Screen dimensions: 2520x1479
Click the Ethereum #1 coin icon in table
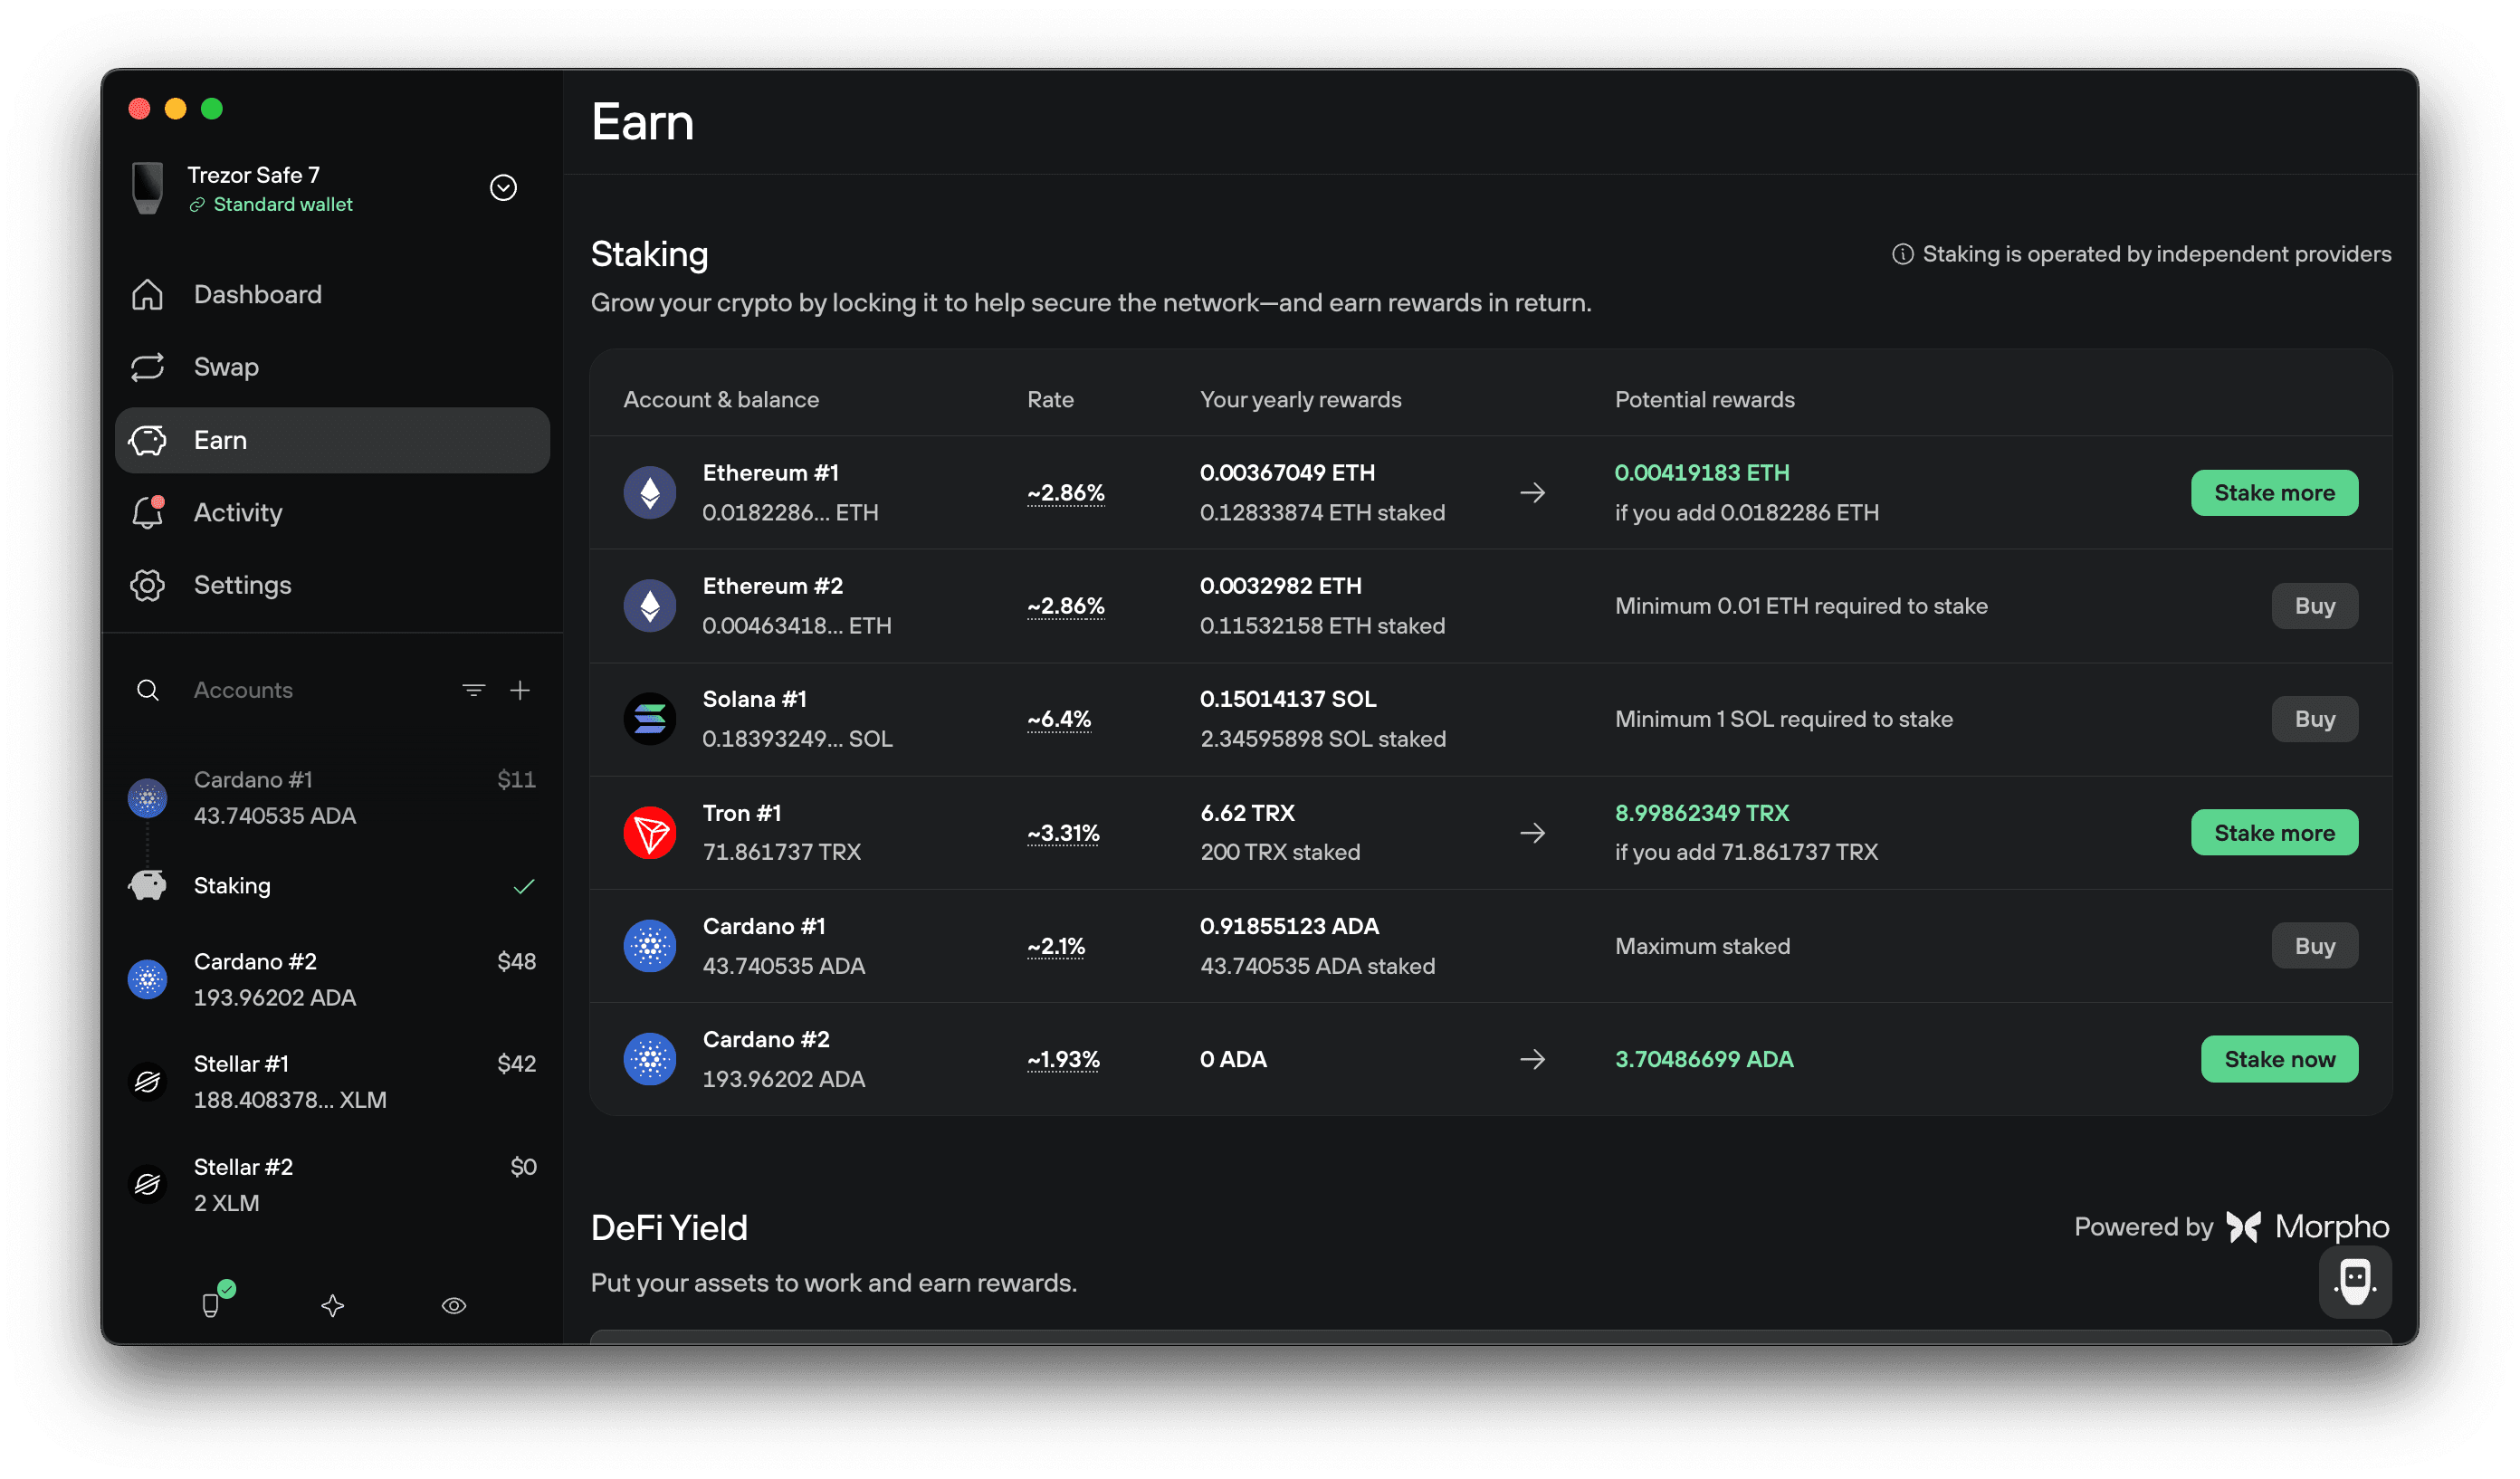(x=650, y=493)
